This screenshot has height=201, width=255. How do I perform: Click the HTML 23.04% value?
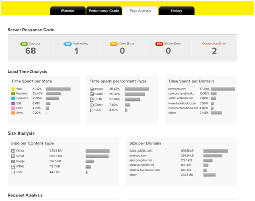point(115,99)
